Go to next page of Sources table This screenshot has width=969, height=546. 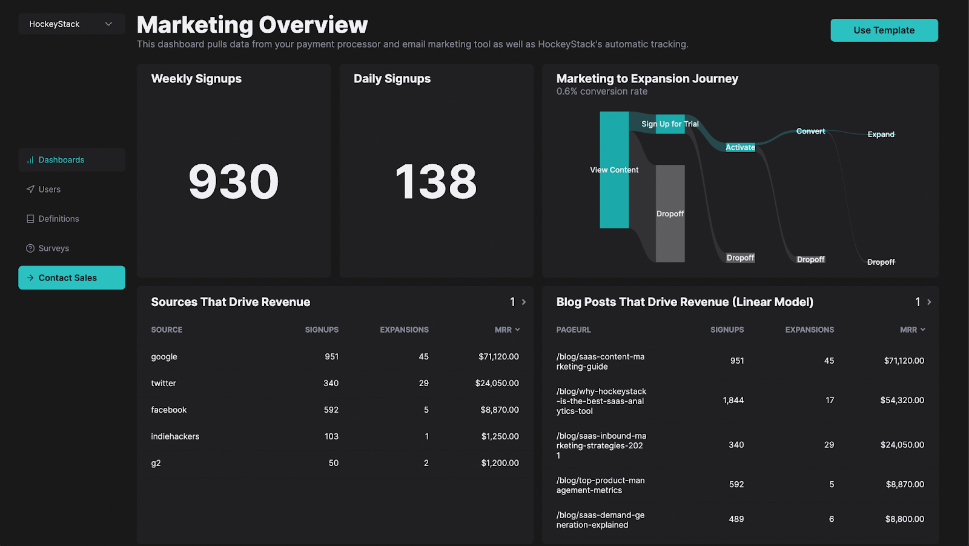pyautogui.click(x=524, y=302)
